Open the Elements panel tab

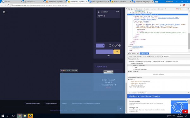(139, 9)
